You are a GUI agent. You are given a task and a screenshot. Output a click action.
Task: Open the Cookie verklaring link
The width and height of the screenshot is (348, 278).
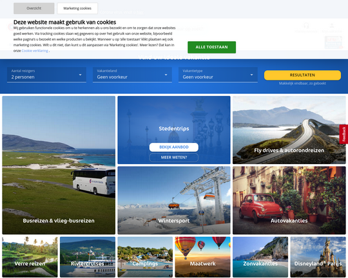click(x=35, y=51)
